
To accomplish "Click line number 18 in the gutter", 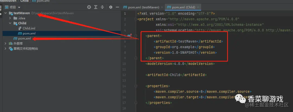I will coord(124,108).
